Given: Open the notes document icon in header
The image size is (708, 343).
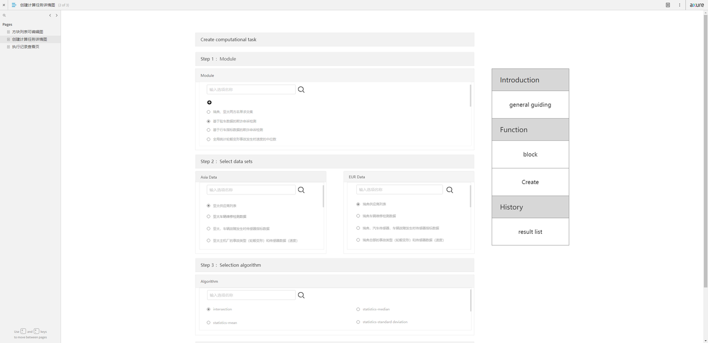Looking at the screenshot, I should pyautogui.click(x=667, y=5).
